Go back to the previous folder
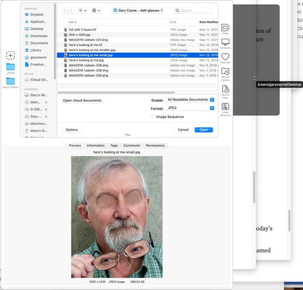 click(x=65, y=10)
